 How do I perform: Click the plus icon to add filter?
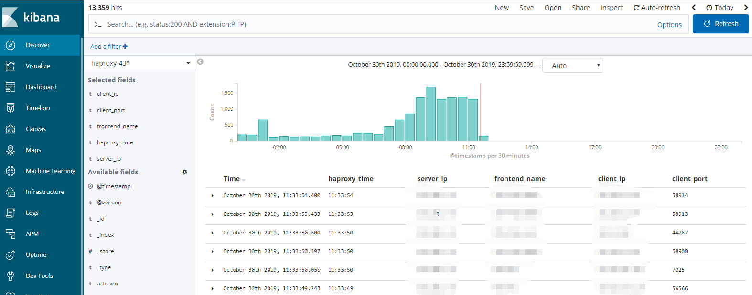point(125,46)
